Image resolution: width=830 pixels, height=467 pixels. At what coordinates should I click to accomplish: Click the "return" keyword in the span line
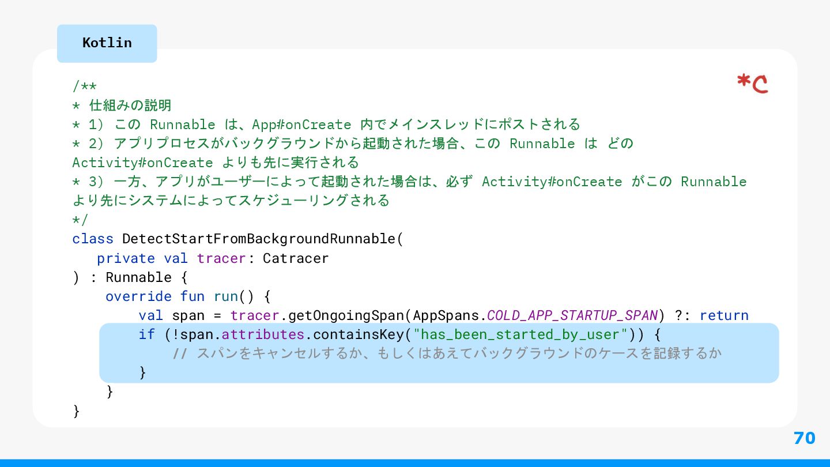(725, 315)
